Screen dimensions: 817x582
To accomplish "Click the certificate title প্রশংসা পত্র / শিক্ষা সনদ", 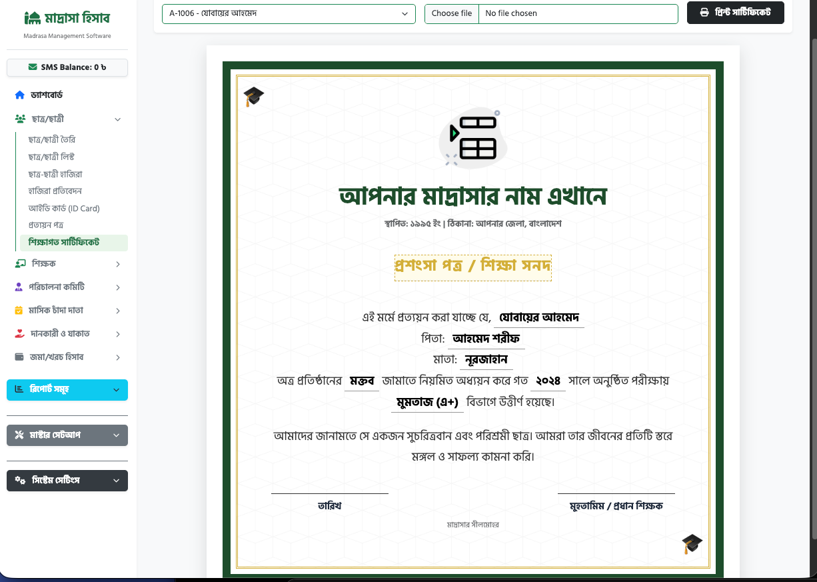I will coord(473,267).
